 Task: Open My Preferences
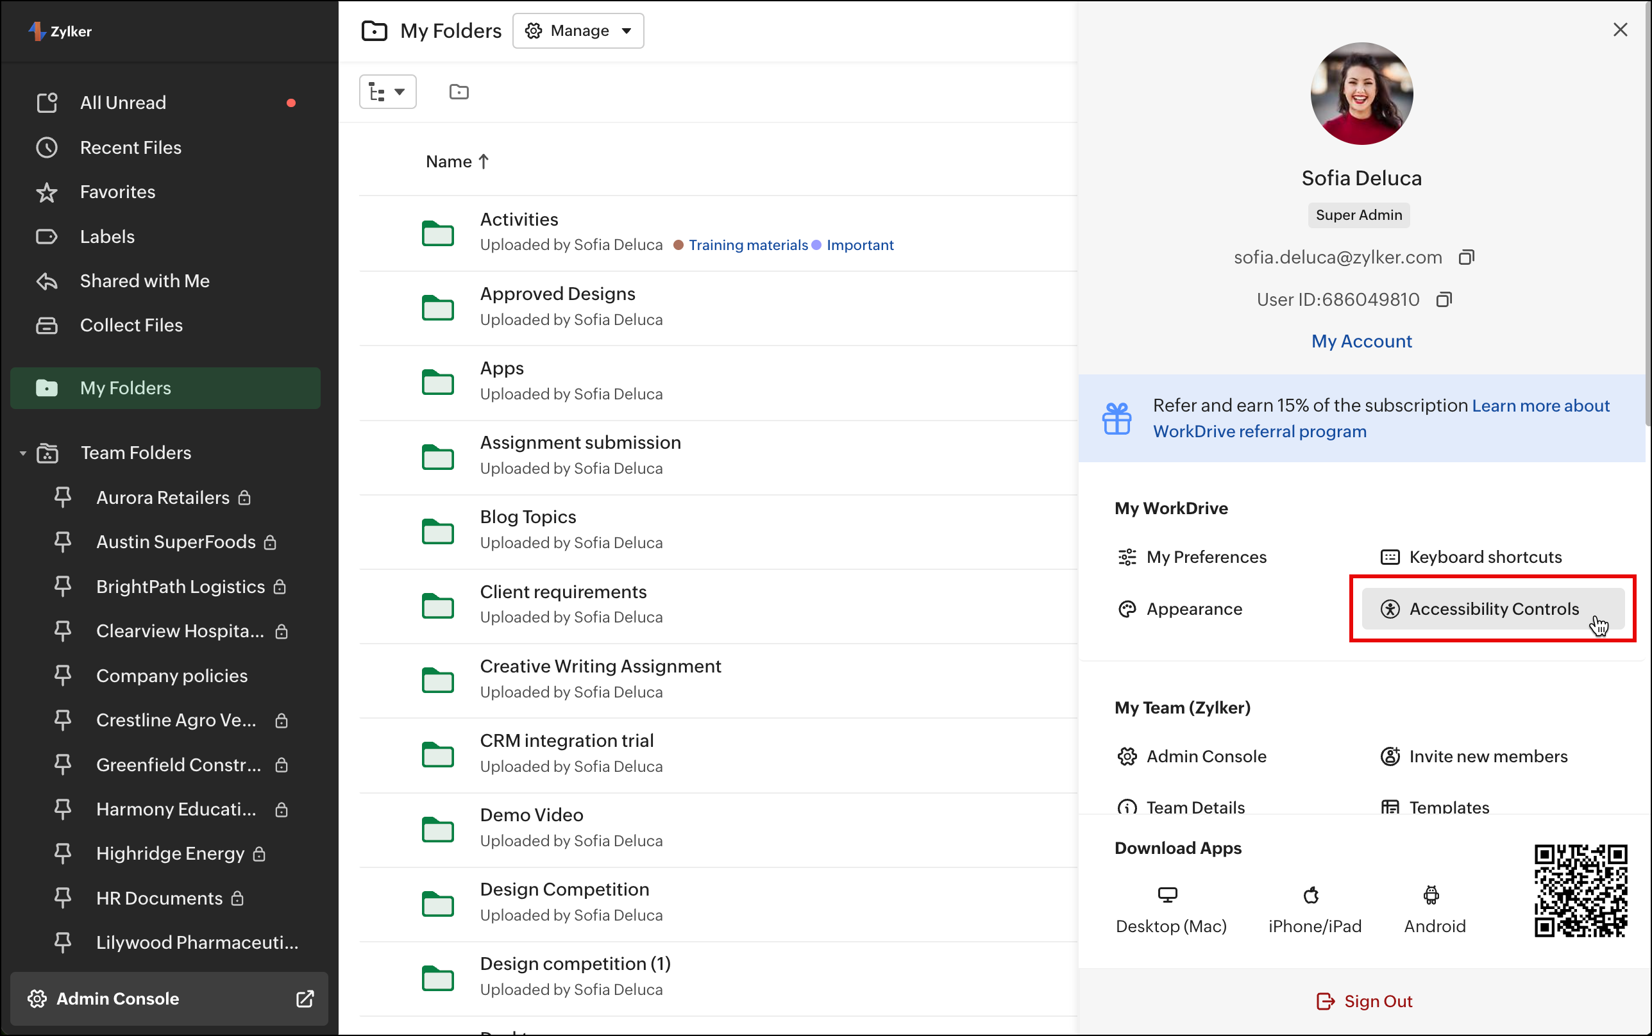pos(1205,557)
